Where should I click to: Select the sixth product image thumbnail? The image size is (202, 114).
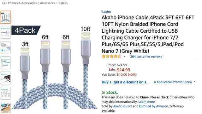[5, 93]
